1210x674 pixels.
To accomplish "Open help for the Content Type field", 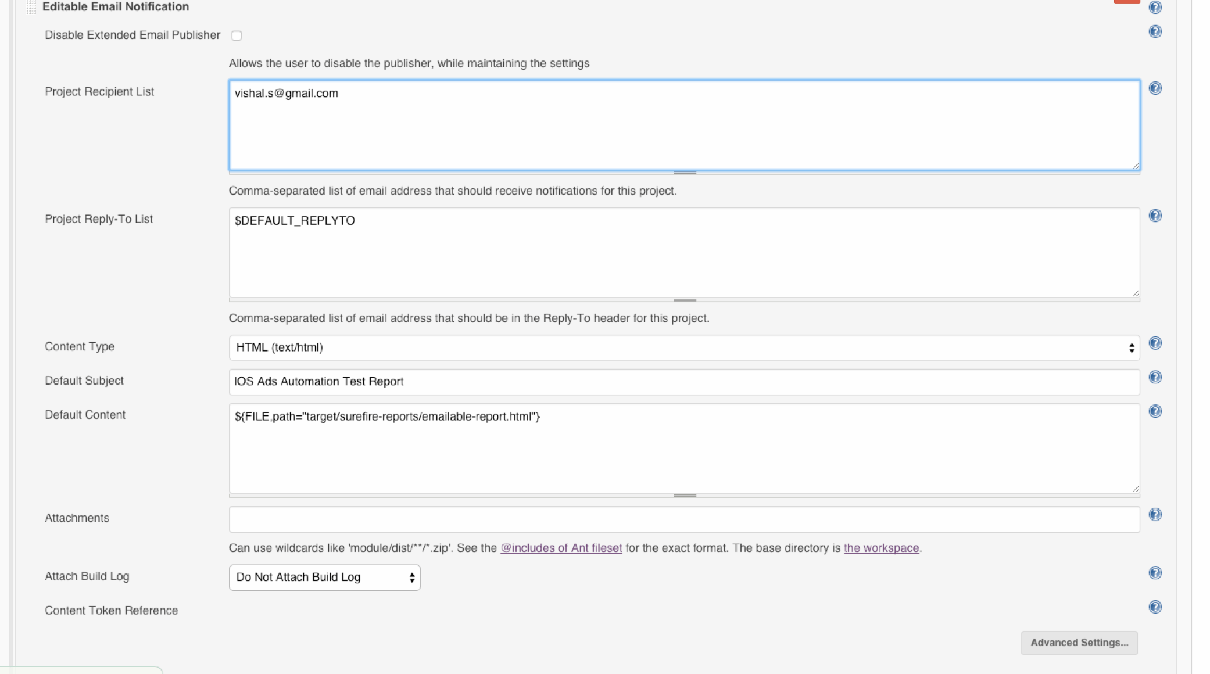I will [1156, 343].
